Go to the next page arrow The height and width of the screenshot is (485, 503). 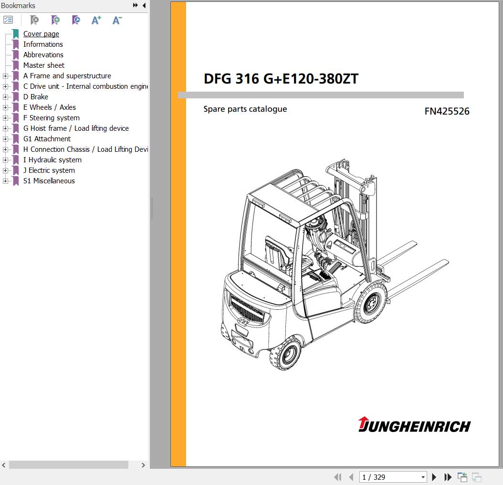(434, 477)
